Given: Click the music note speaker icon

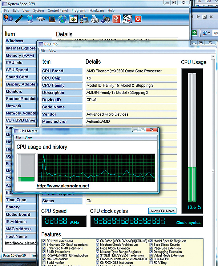Looking at the screenshot, I should 105,19.
